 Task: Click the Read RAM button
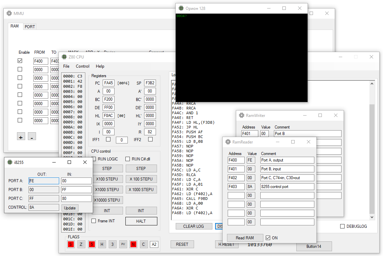coord(245,238)
